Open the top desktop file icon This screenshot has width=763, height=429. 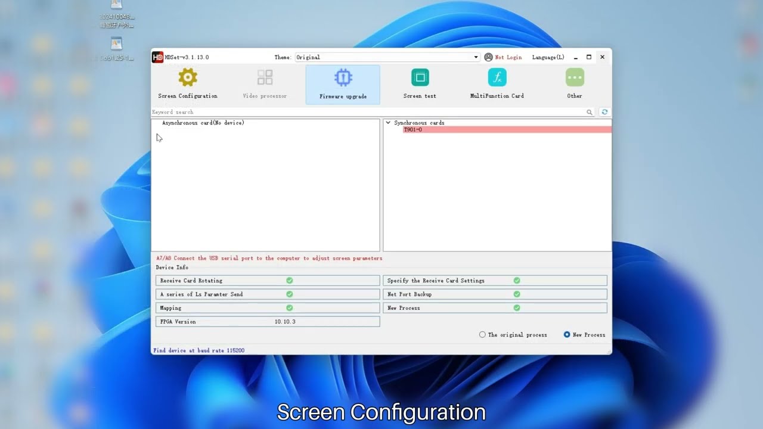117,5
